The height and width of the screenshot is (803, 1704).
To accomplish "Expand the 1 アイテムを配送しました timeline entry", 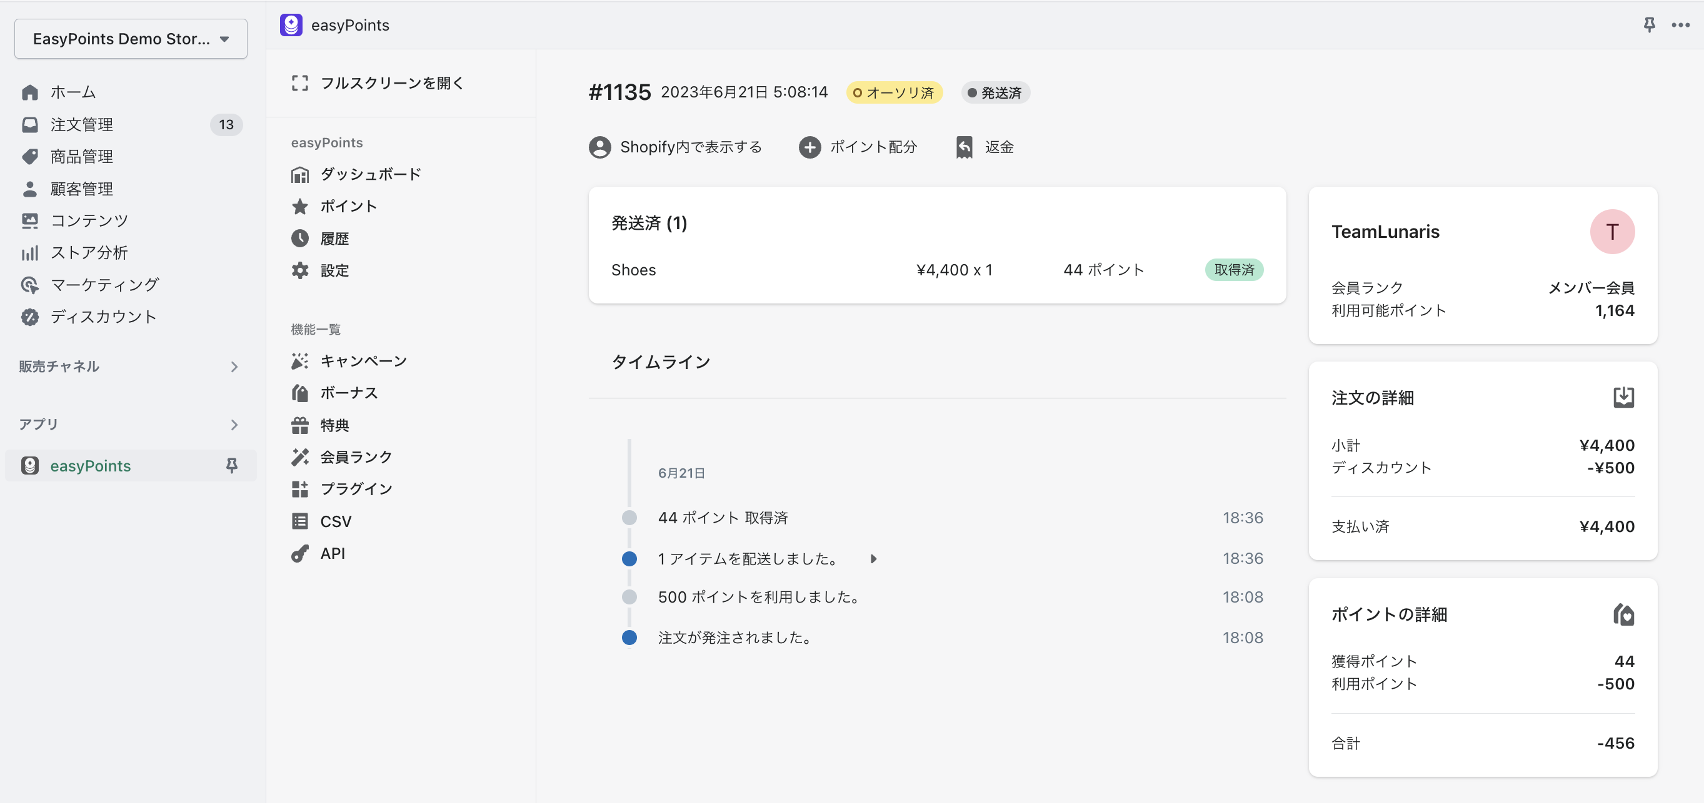I will pyautogui.click(x=873, y=558).
